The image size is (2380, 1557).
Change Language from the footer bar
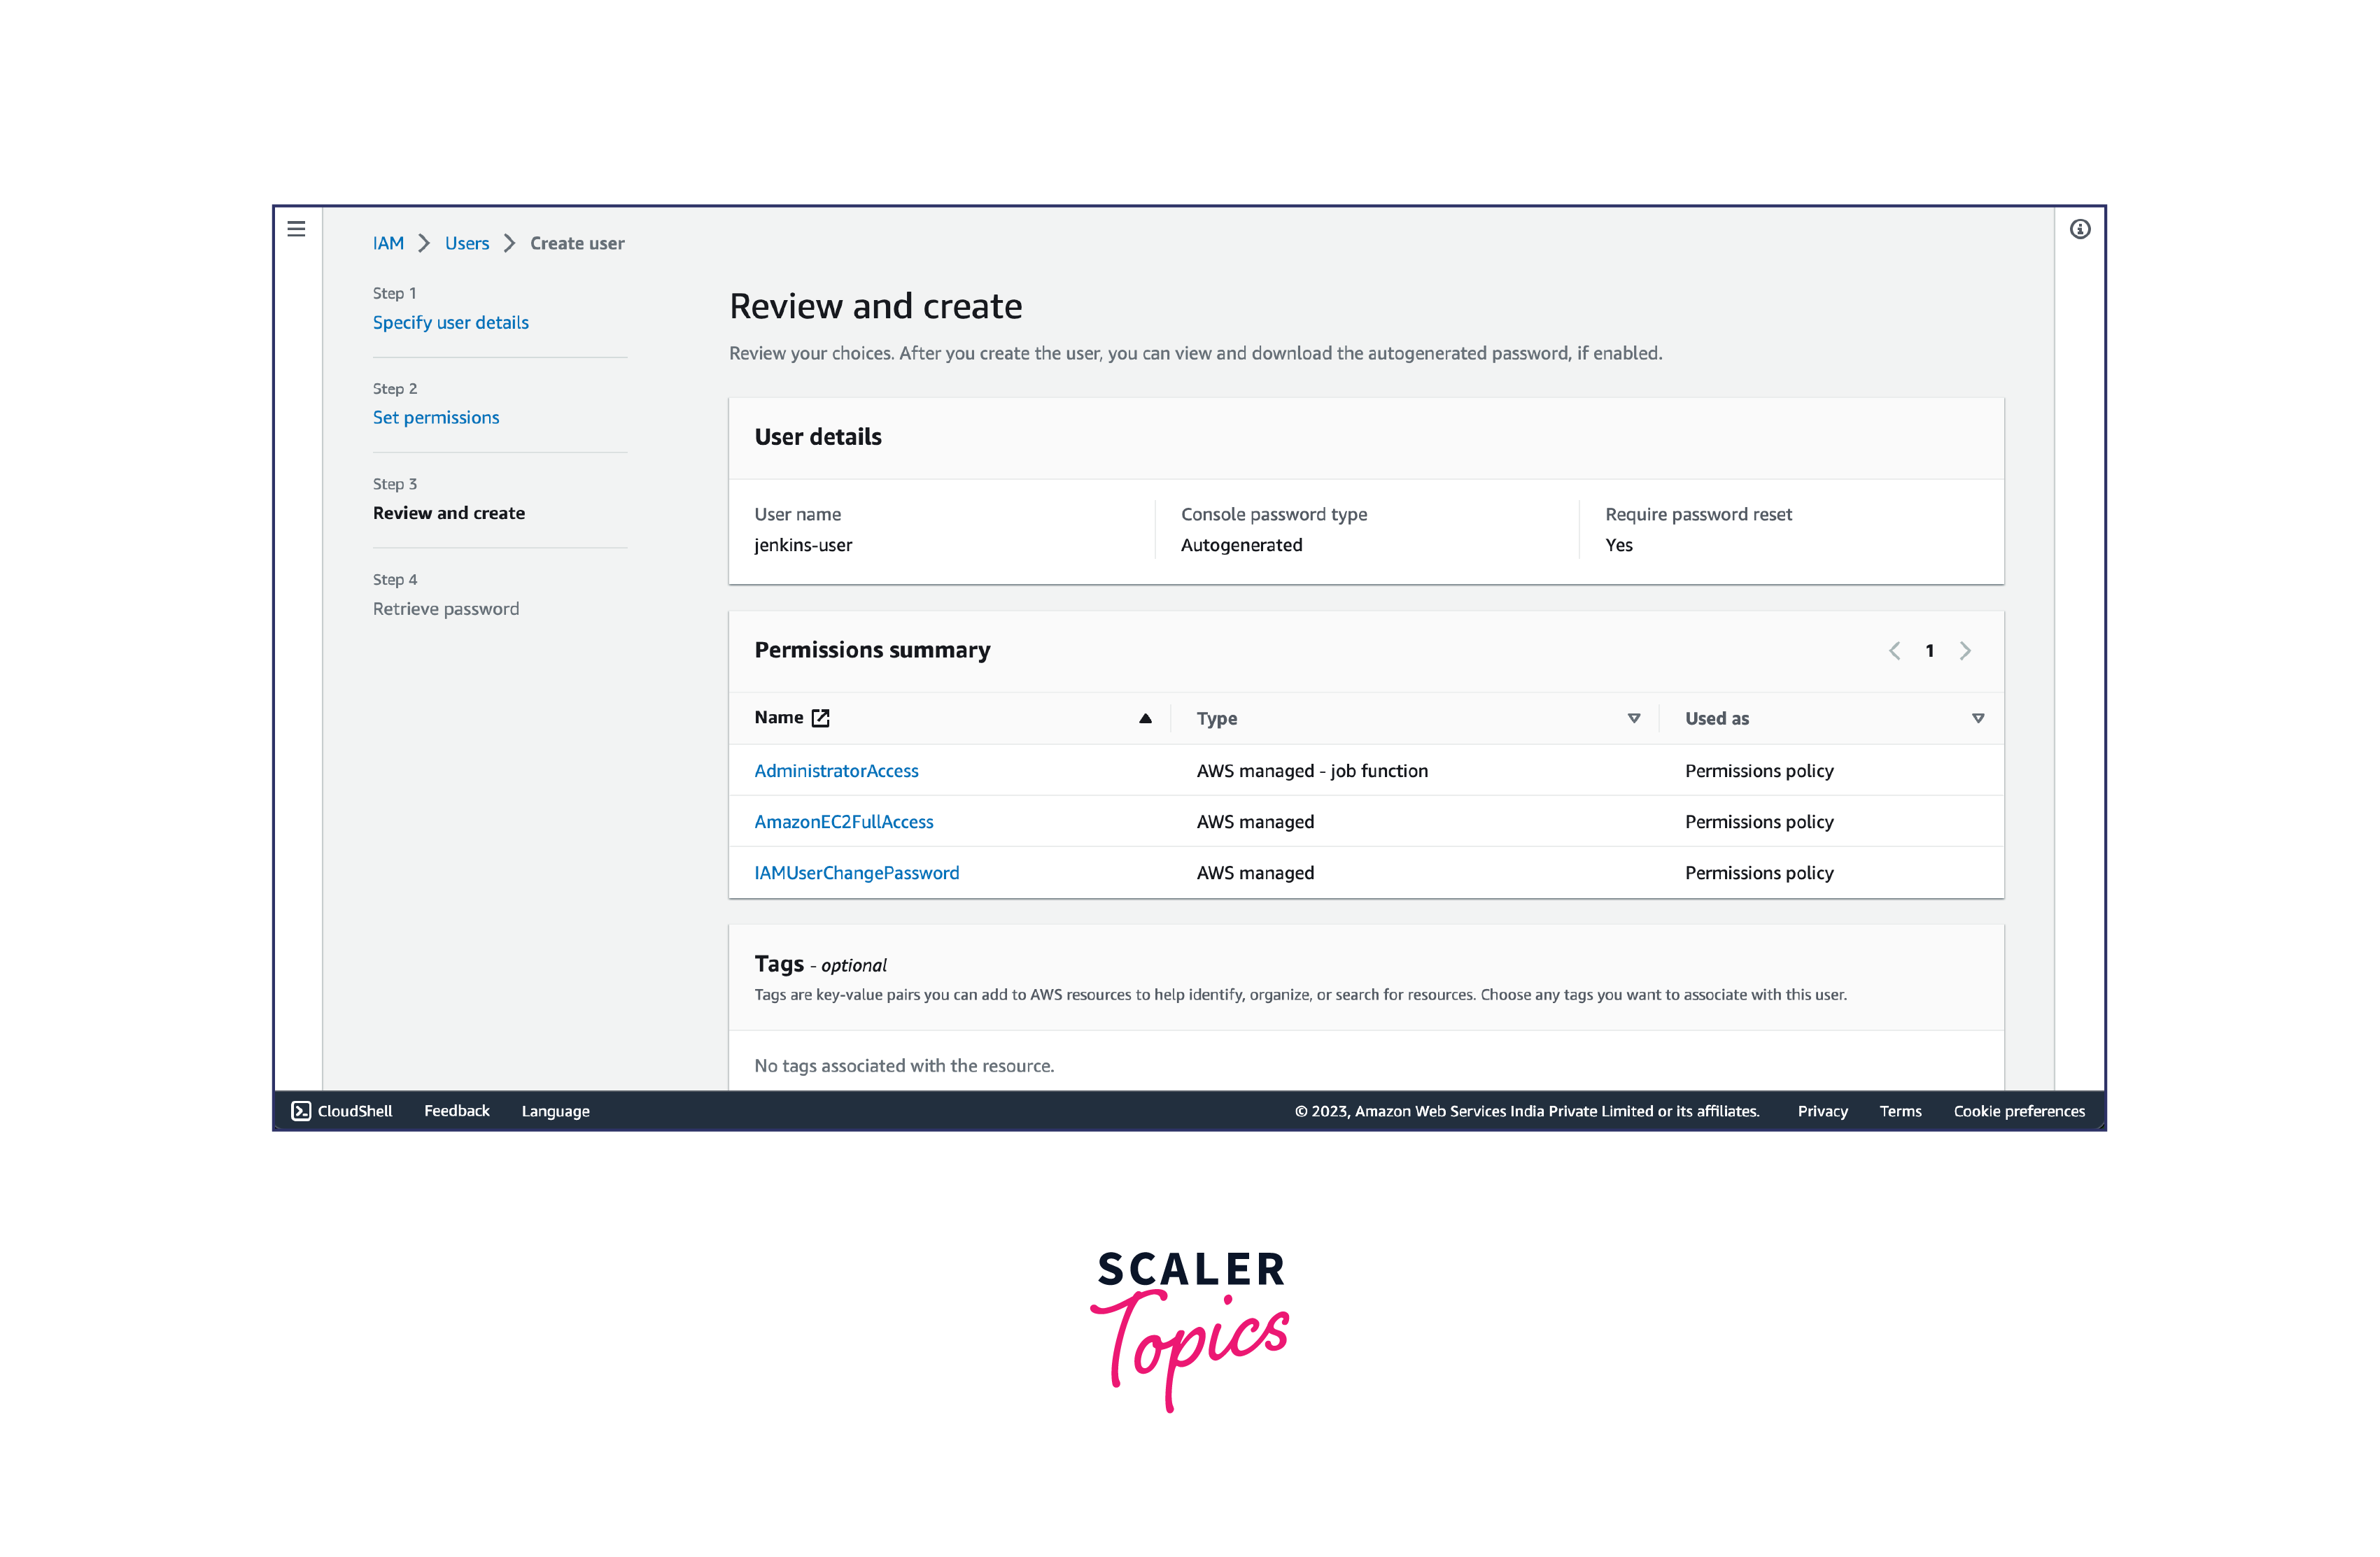555,1110
